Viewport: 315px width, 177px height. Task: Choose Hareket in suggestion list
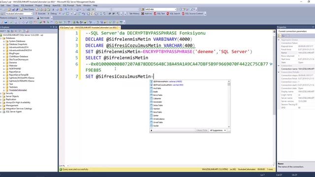tap(157, 109)
